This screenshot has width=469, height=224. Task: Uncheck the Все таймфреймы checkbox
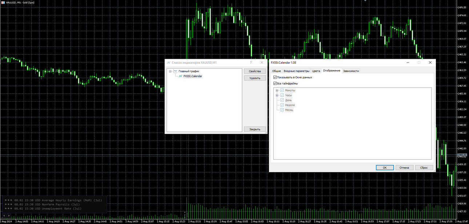point(275,84)
